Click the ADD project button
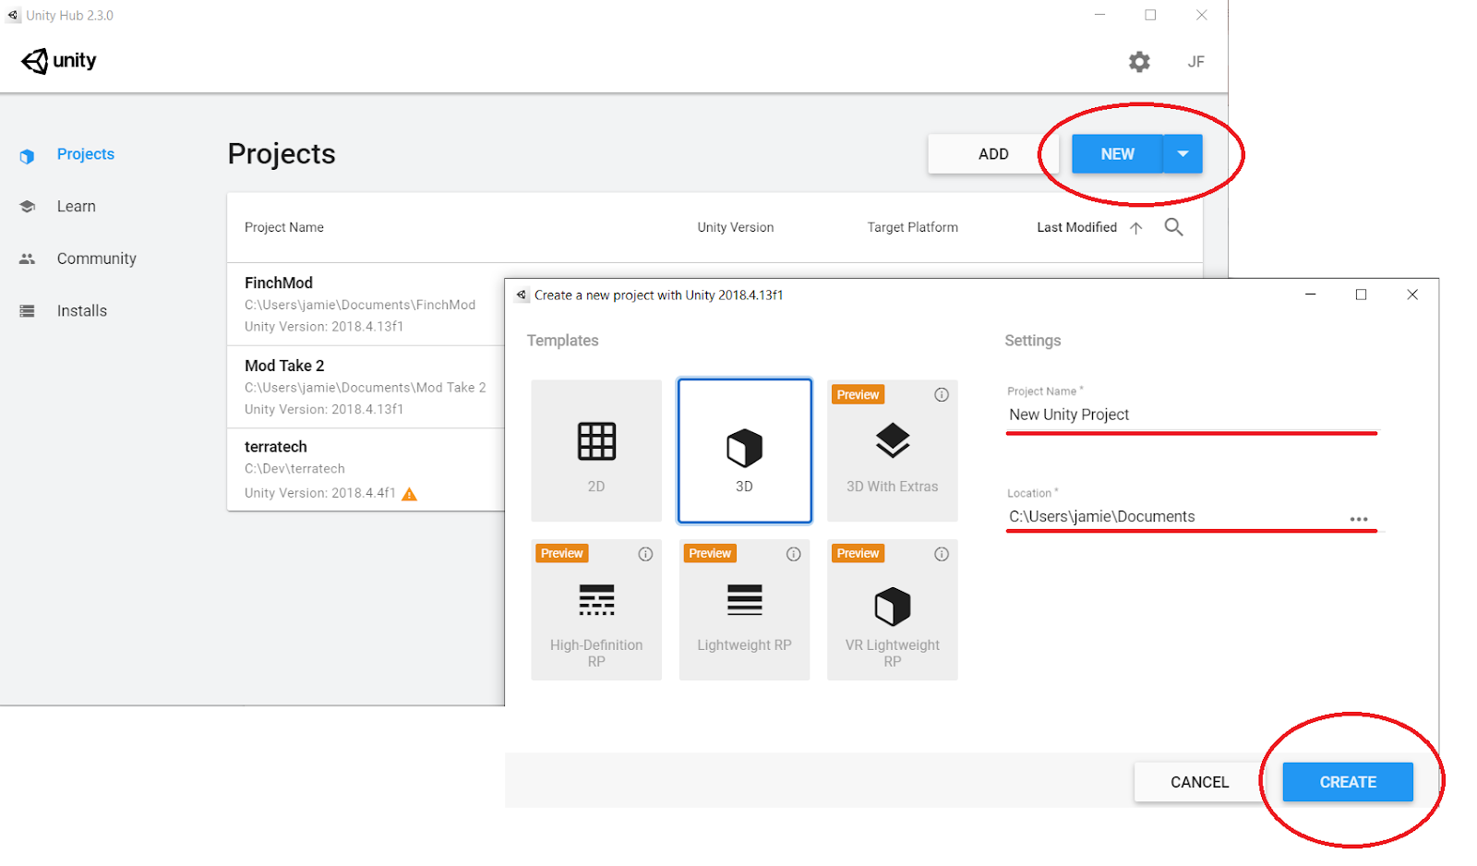This screenshot has height=866, width=1477. click(993, 154)
